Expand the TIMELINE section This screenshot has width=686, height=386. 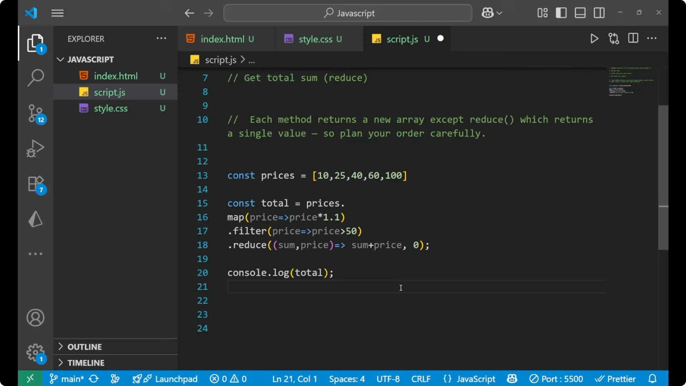[86, 362]
